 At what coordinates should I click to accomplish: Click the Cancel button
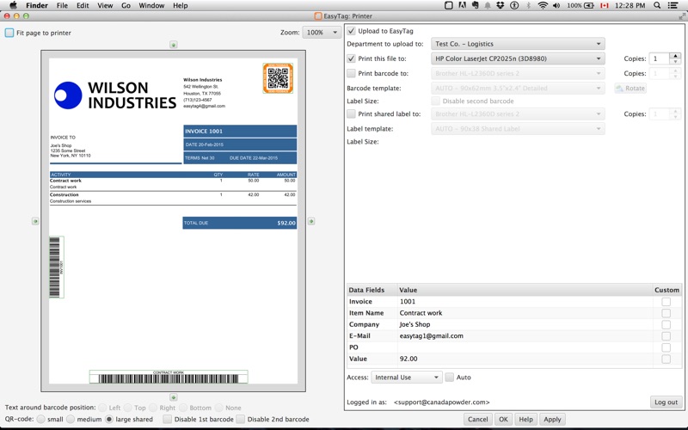click(478, 419)
